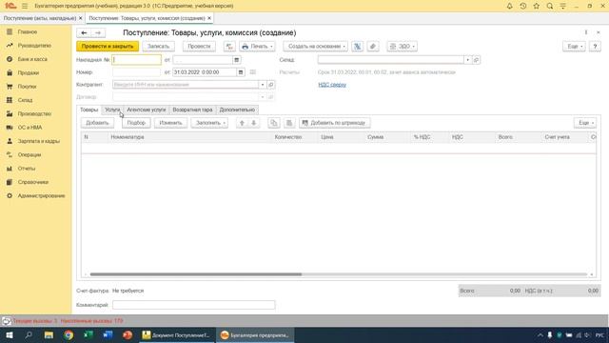This screenshot has height=343, width=609.
Task: Navigate back with left arrow button
Action: [84, 33]
